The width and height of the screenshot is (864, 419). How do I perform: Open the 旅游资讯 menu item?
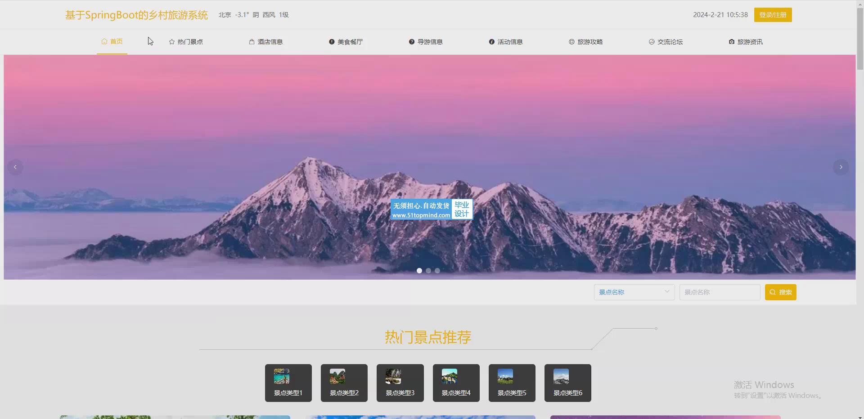coord(746,42)
